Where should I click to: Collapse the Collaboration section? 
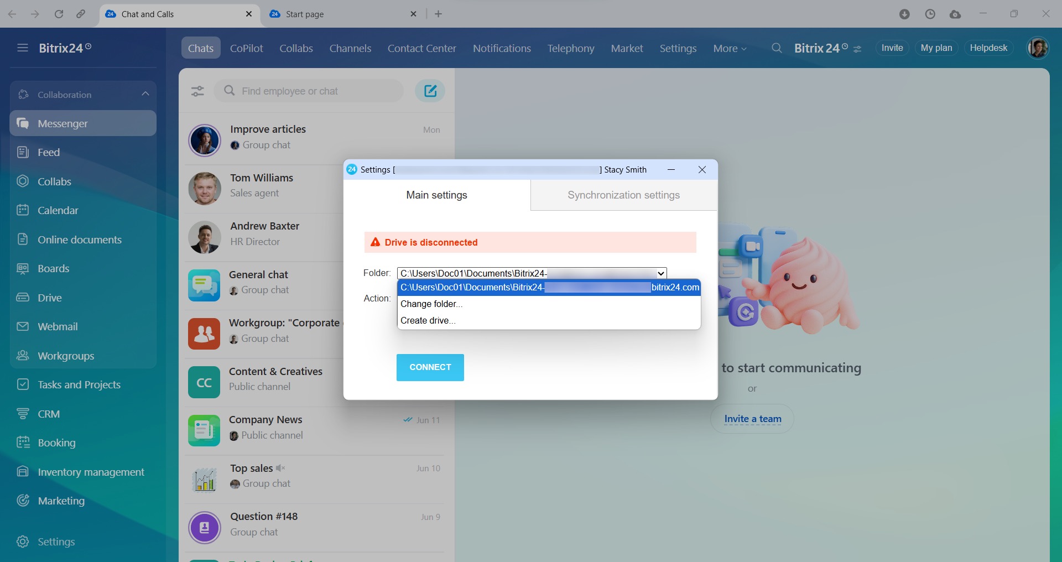(x=145, y=94)
